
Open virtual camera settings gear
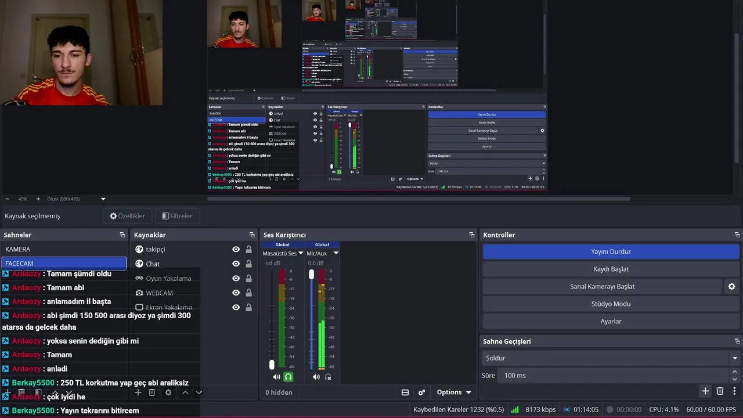(731, 286)
